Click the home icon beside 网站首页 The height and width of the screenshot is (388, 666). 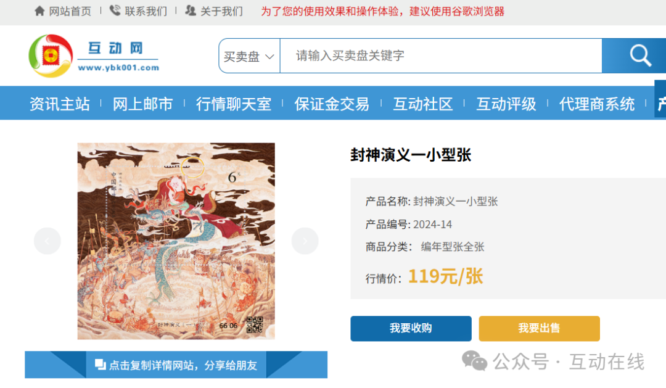pyautogui.click(x=39, y=11)
